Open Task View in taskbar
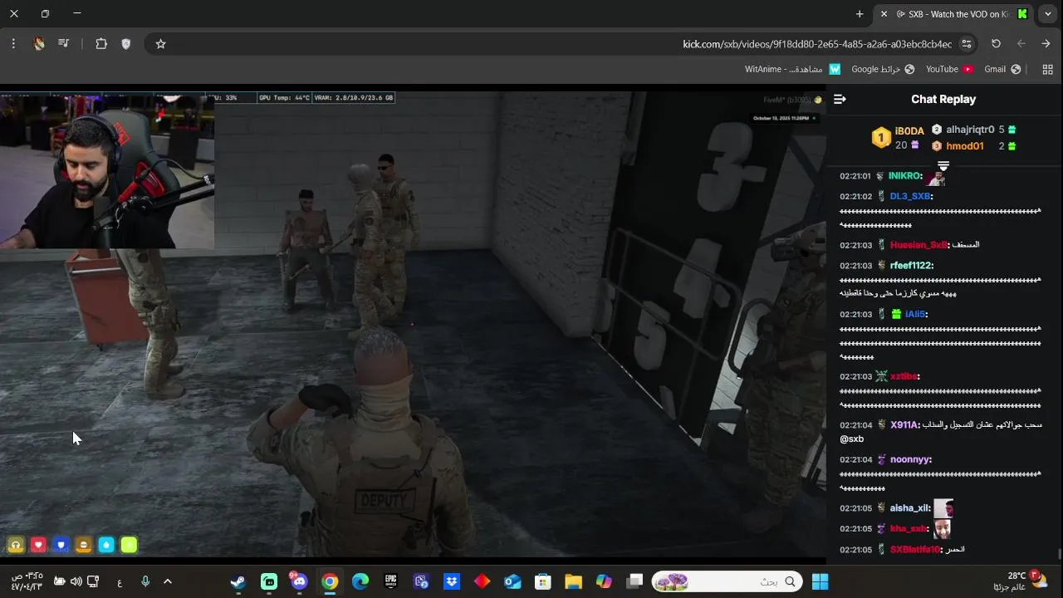This screenshot has height=598, width=1063. [634, 581]
